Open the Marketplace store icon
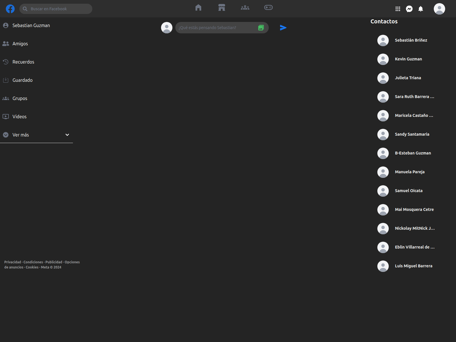 pos(222,7)
